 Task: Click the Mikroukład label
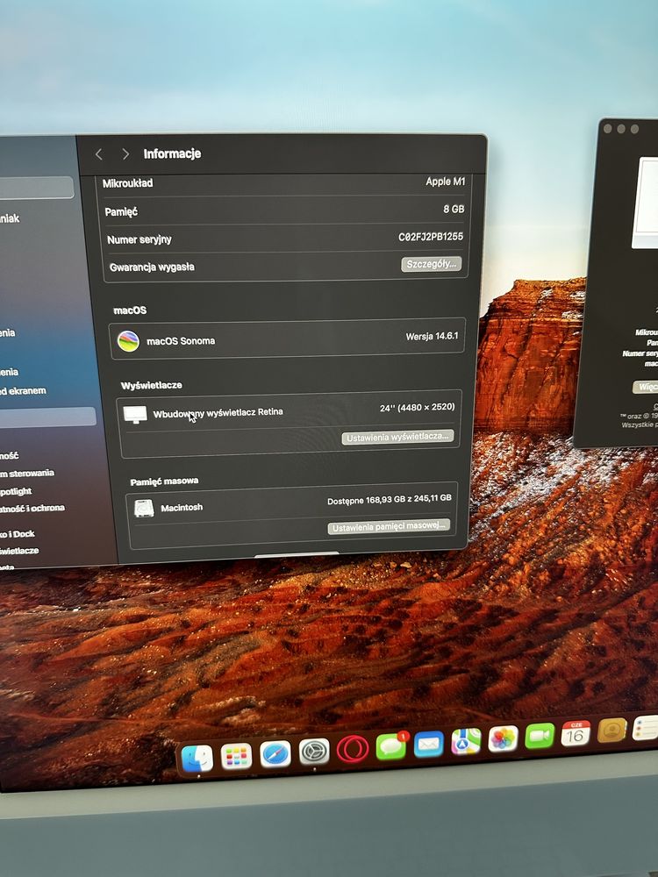pos(127,183)
